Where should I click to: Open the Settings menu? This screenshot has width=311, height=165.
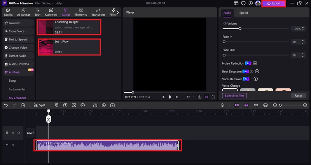(x=47, y=4)
